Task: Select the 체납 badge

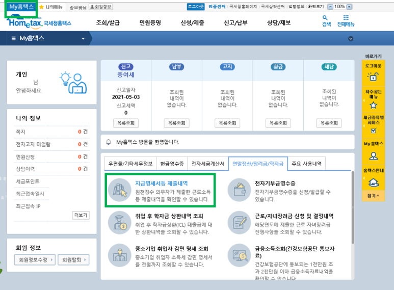Action: 329,67
